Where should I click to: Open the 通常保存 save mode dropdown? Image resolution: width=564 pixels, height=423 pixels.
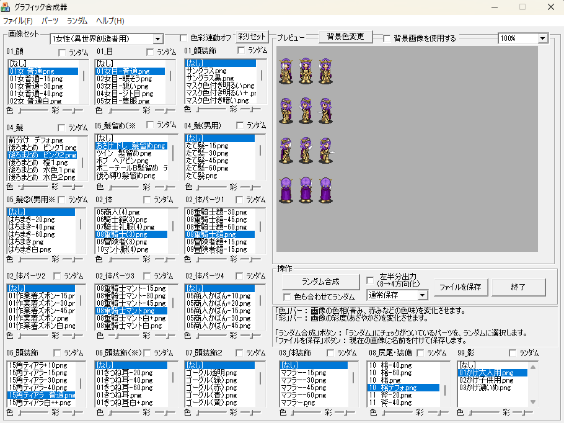(422, 295)
